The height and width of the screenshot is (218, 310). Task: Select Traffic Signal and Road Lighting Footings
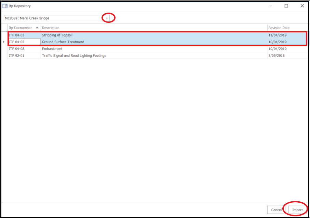coord(74,56)
